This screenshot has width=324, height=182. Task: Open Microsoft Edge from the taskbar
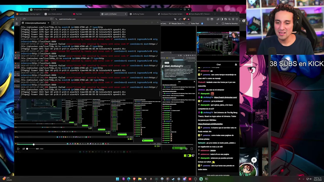tap(129, 179)
